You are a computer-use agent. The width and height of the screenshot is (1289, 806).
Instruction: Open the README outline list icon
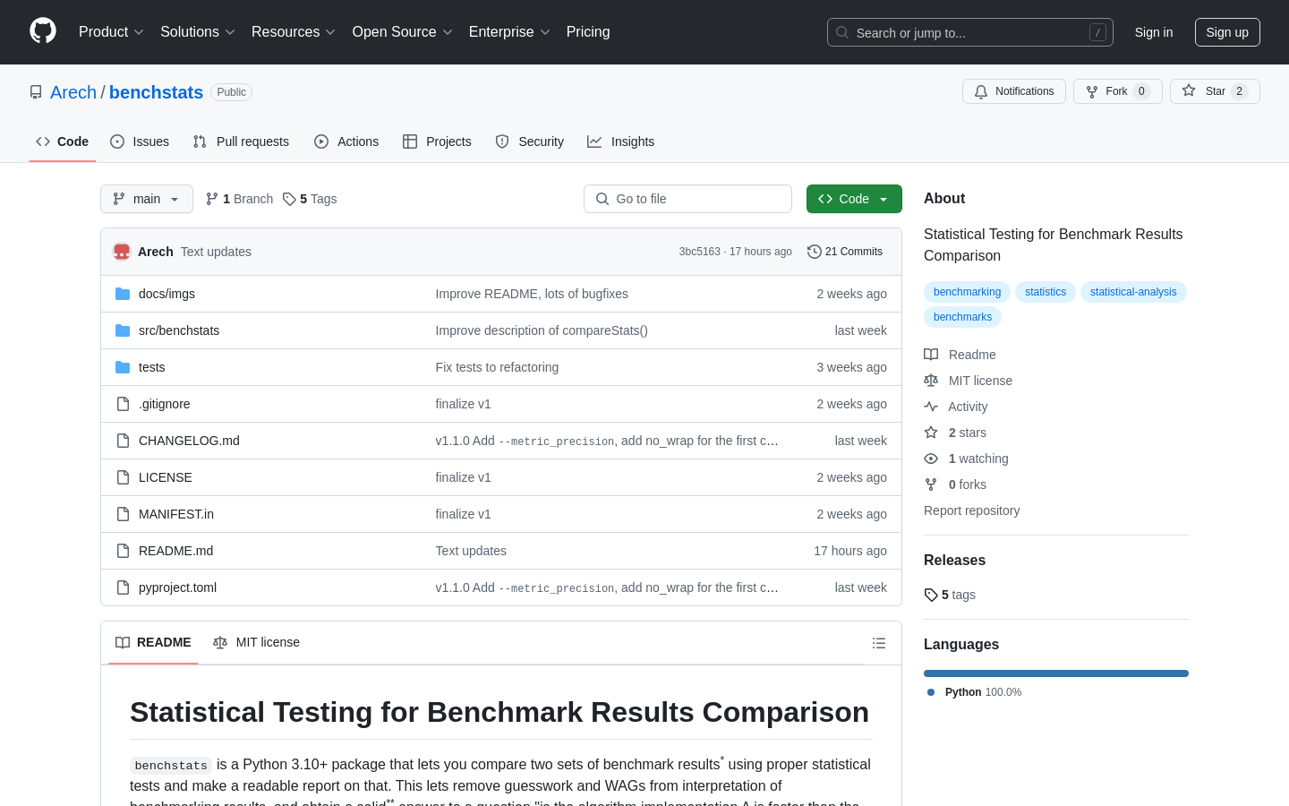879,643
